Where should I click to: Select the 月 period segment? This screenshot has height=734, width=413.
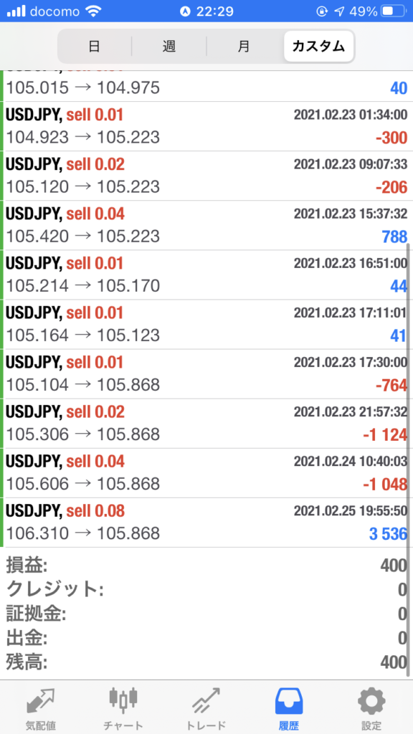244,47
